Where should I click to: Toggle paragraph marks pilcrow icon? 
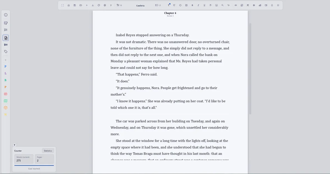pyautogui.click(x=169, y=5)
